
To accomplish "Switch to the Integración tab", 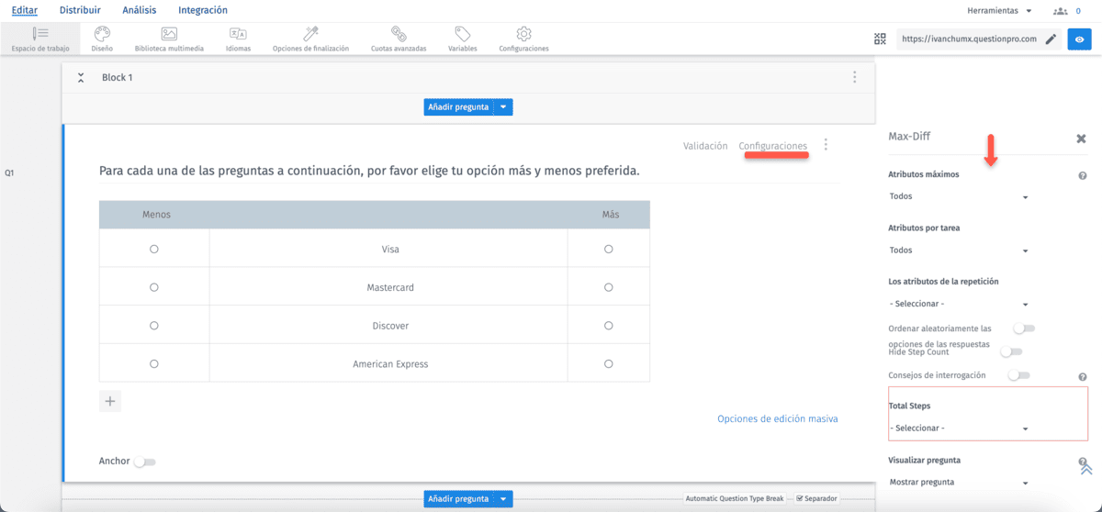I will [x=203, y=10].
